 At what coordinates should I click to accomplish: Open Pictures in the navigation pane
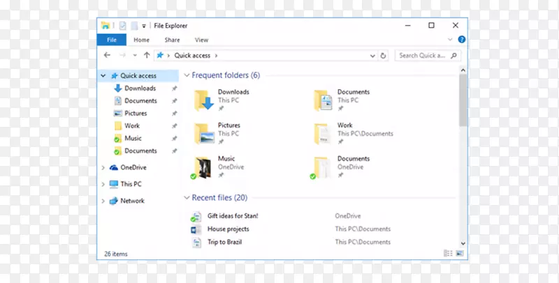(136, 113)
